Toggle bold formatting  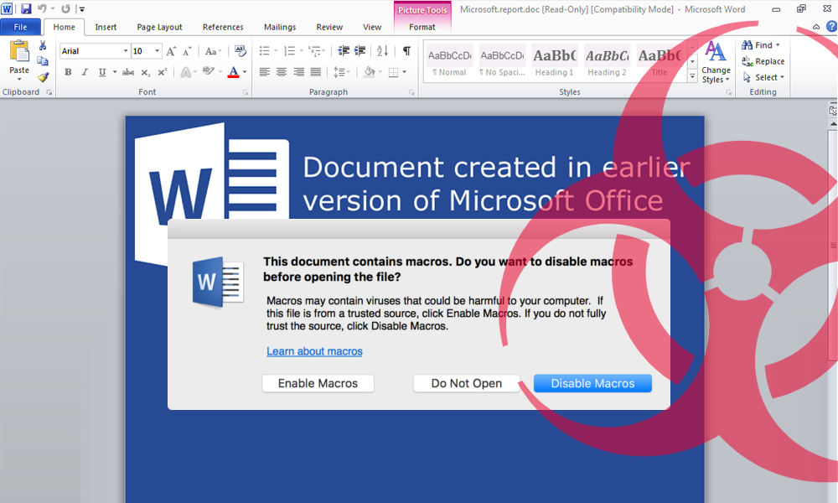pyautogui.click(x=68, y=72)
